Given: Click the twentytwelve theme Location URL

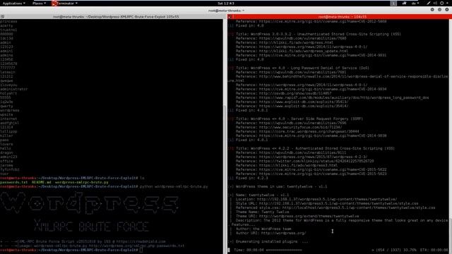Looking at the screenshot, I should pyautogui.click(x=327, y=199).
